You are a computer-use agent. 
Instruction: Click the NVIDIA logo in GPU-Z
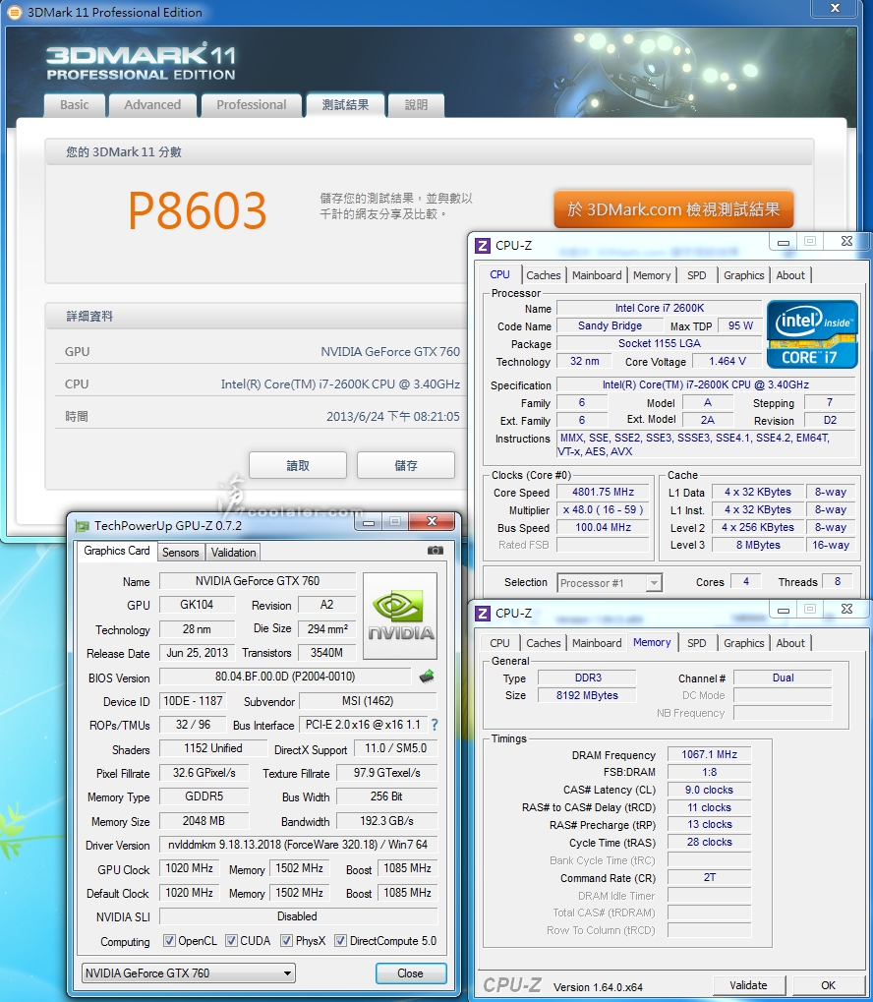(x=400, y=616)
